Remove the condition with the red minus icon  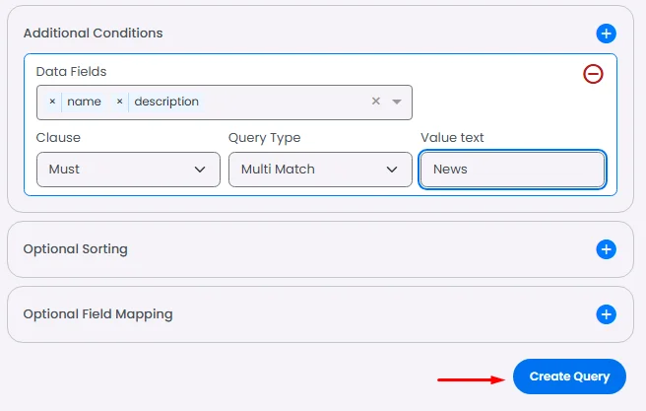pos(593,73)
